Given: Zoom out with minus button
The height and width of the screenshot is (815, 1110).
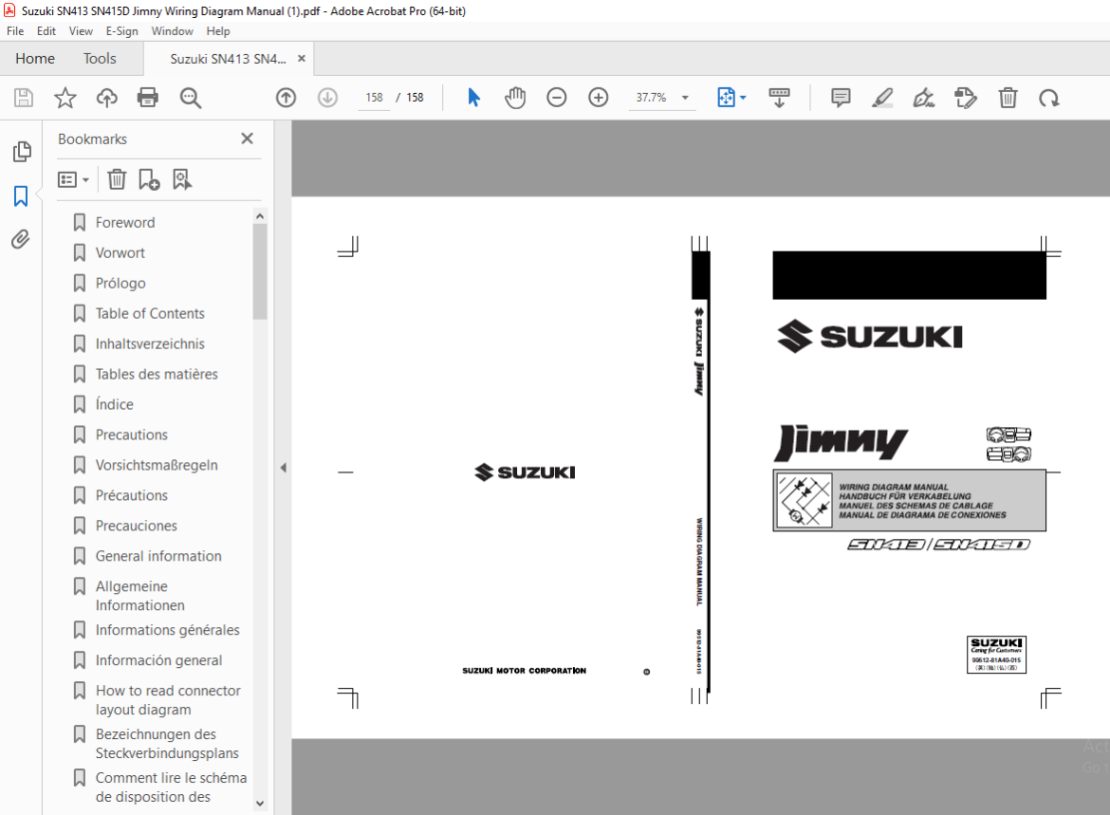Looking at the screenshot, I should pos(557,98).
